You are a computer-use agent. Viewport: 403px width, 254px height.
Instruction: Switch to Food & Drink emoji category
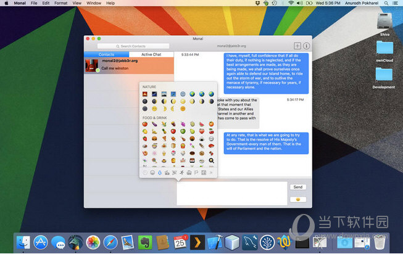coord(167,173)
